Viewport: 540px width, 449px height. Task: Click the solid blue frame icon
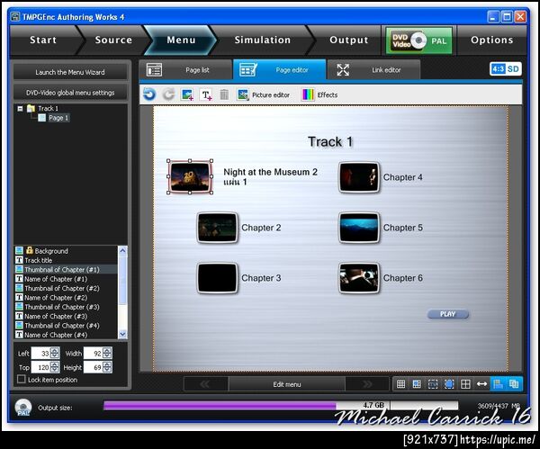pyautogui.click(x=449, y=384)
